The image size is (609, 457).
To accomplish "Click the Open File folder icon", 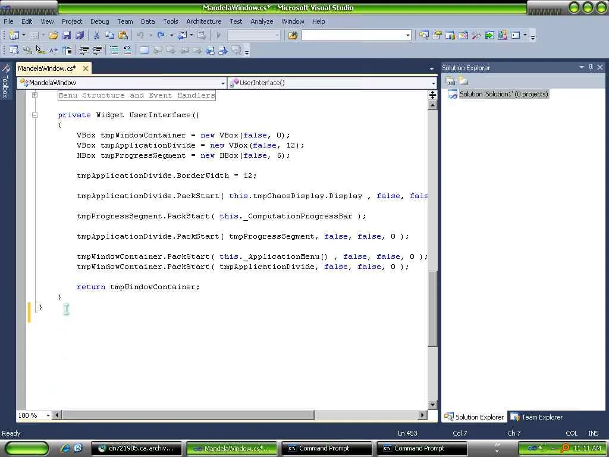I will (x=53, y=35).
